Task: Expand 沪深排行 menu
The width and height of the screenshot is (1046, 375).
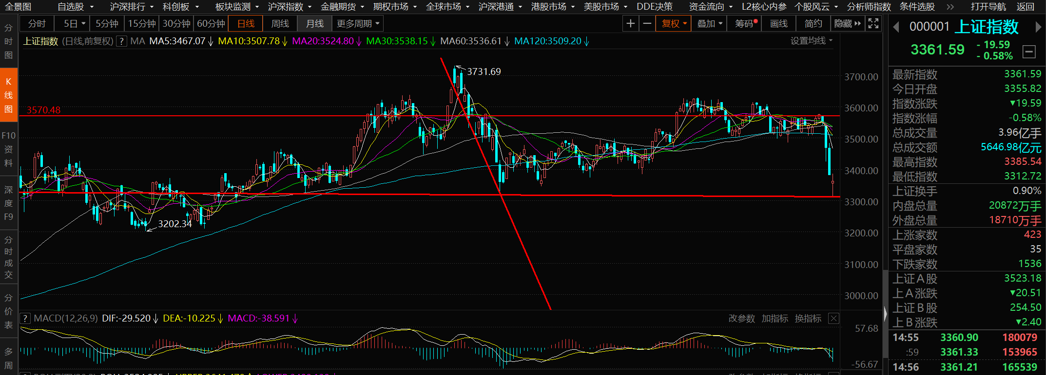Action: click(132, 7)
